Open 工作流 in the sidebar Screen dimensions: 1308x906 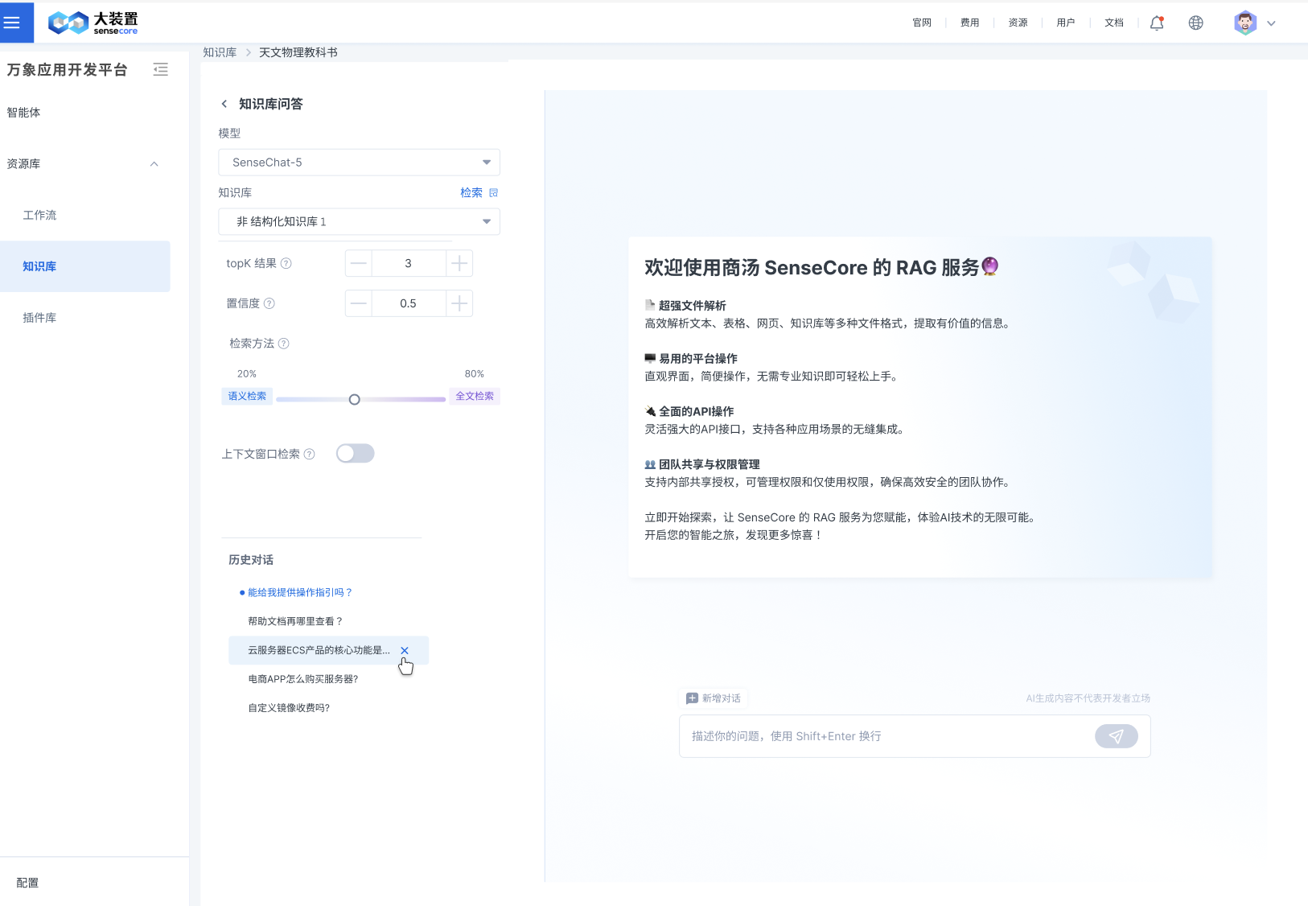(39, 216)
